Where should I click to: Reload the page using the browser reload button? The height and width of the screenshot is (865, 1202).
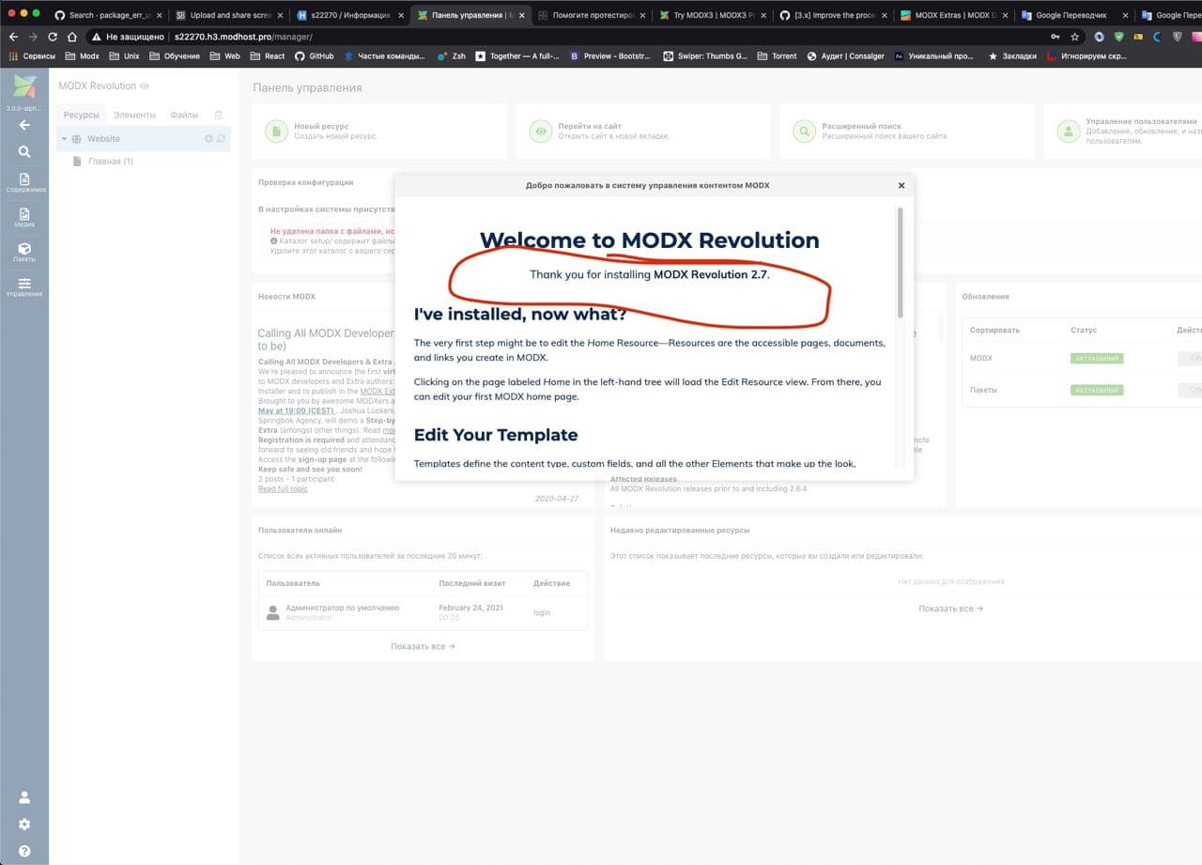(53, 37)
